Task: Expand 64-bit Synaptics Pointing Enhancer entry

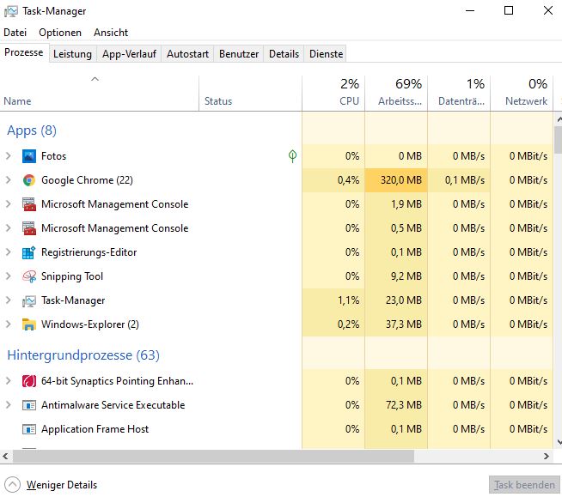Action: pyautogui.click(x=9, y=381)
